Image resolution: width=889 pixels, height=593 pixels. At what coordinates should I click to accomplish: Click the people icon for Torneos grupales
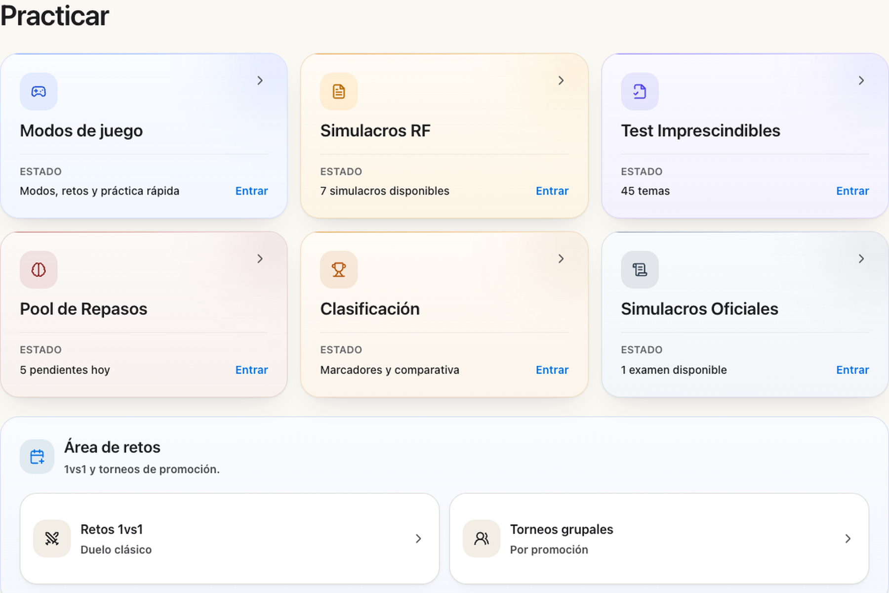click(x=482, y=539)
